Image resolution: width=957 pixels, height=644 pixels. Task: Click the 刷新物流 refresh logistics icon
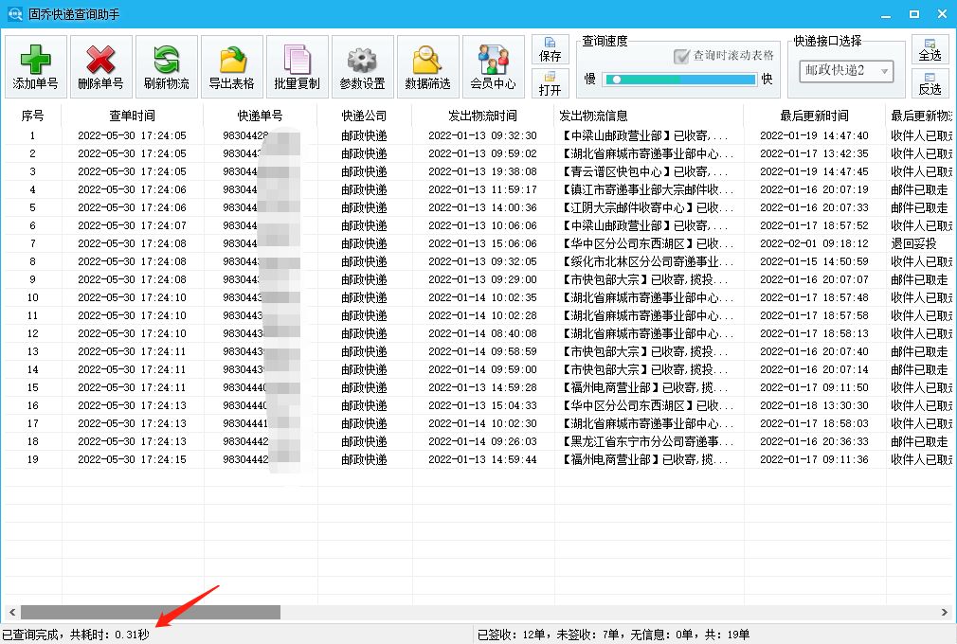[x=167, y=64]
